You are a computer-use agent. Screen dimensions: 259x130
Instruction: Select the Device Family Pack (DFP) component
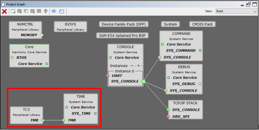coord(124,24)
